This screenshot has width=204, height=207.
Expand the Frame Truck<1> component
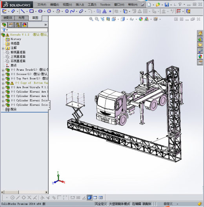point(3,70)
